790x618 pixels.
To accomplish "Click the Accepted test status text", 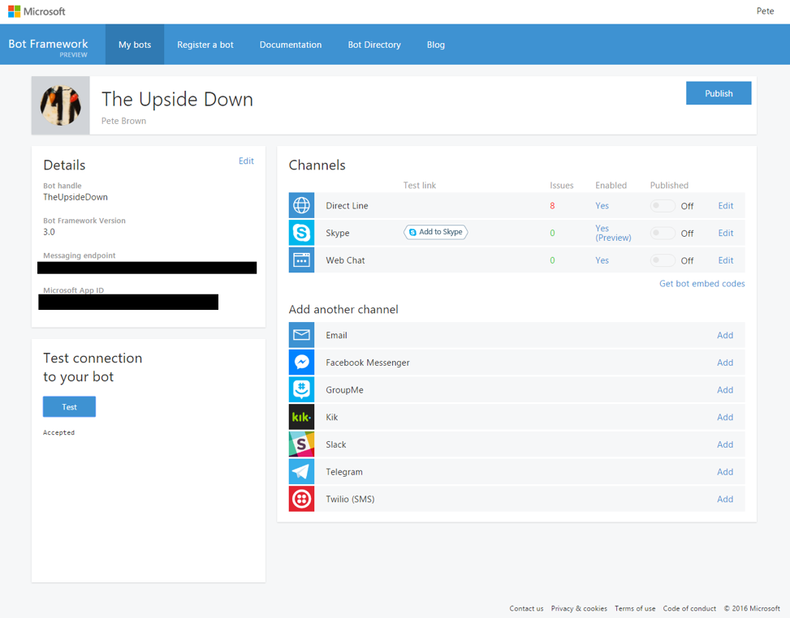I will [x=58, y=432].
